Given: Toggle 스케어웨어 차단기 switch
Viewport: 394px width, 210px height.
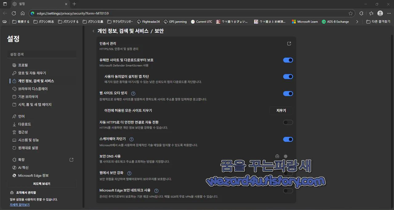Looking at the screenshot, I should [288, 139].
